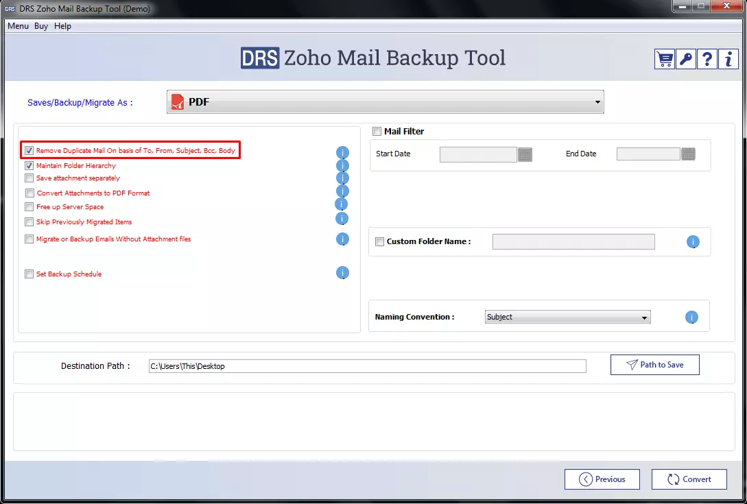Click the Start Date input field
Screen dimensions: 747x504
click(x=478, y=154)
